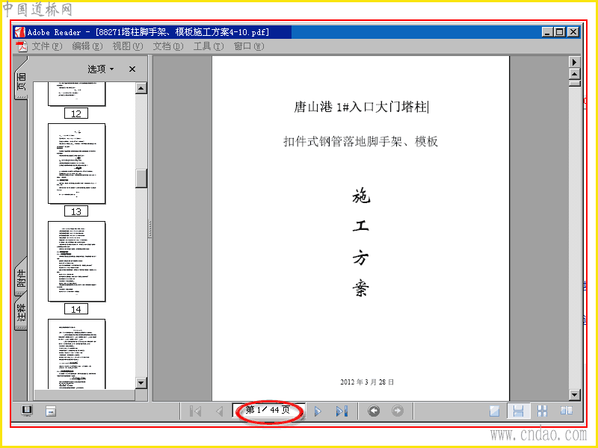The image size is (598, 448).
Task: Go to next page arrow
Action: coord(318,411)
